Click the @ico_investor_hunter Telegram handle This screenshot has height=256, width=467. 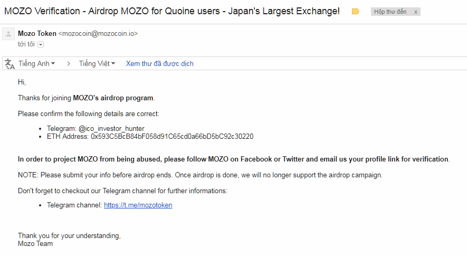click(x=111, y=128)
